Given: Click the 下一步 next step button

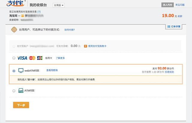Looking at the screenshot, I should click(21, 105).
